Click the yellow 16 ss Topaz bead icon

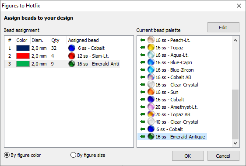click(x=151, y=47)
